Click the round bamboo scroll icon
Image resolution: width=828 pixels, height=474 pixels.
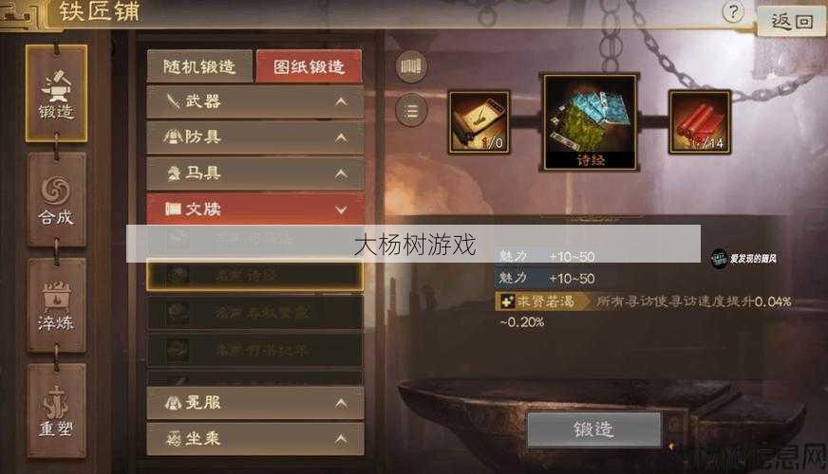(x=411, y=66)
